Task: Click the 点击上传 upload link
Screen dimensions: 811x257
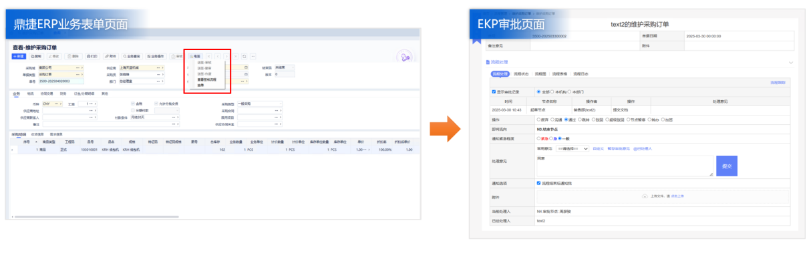Action: click(x=677, y=196)
